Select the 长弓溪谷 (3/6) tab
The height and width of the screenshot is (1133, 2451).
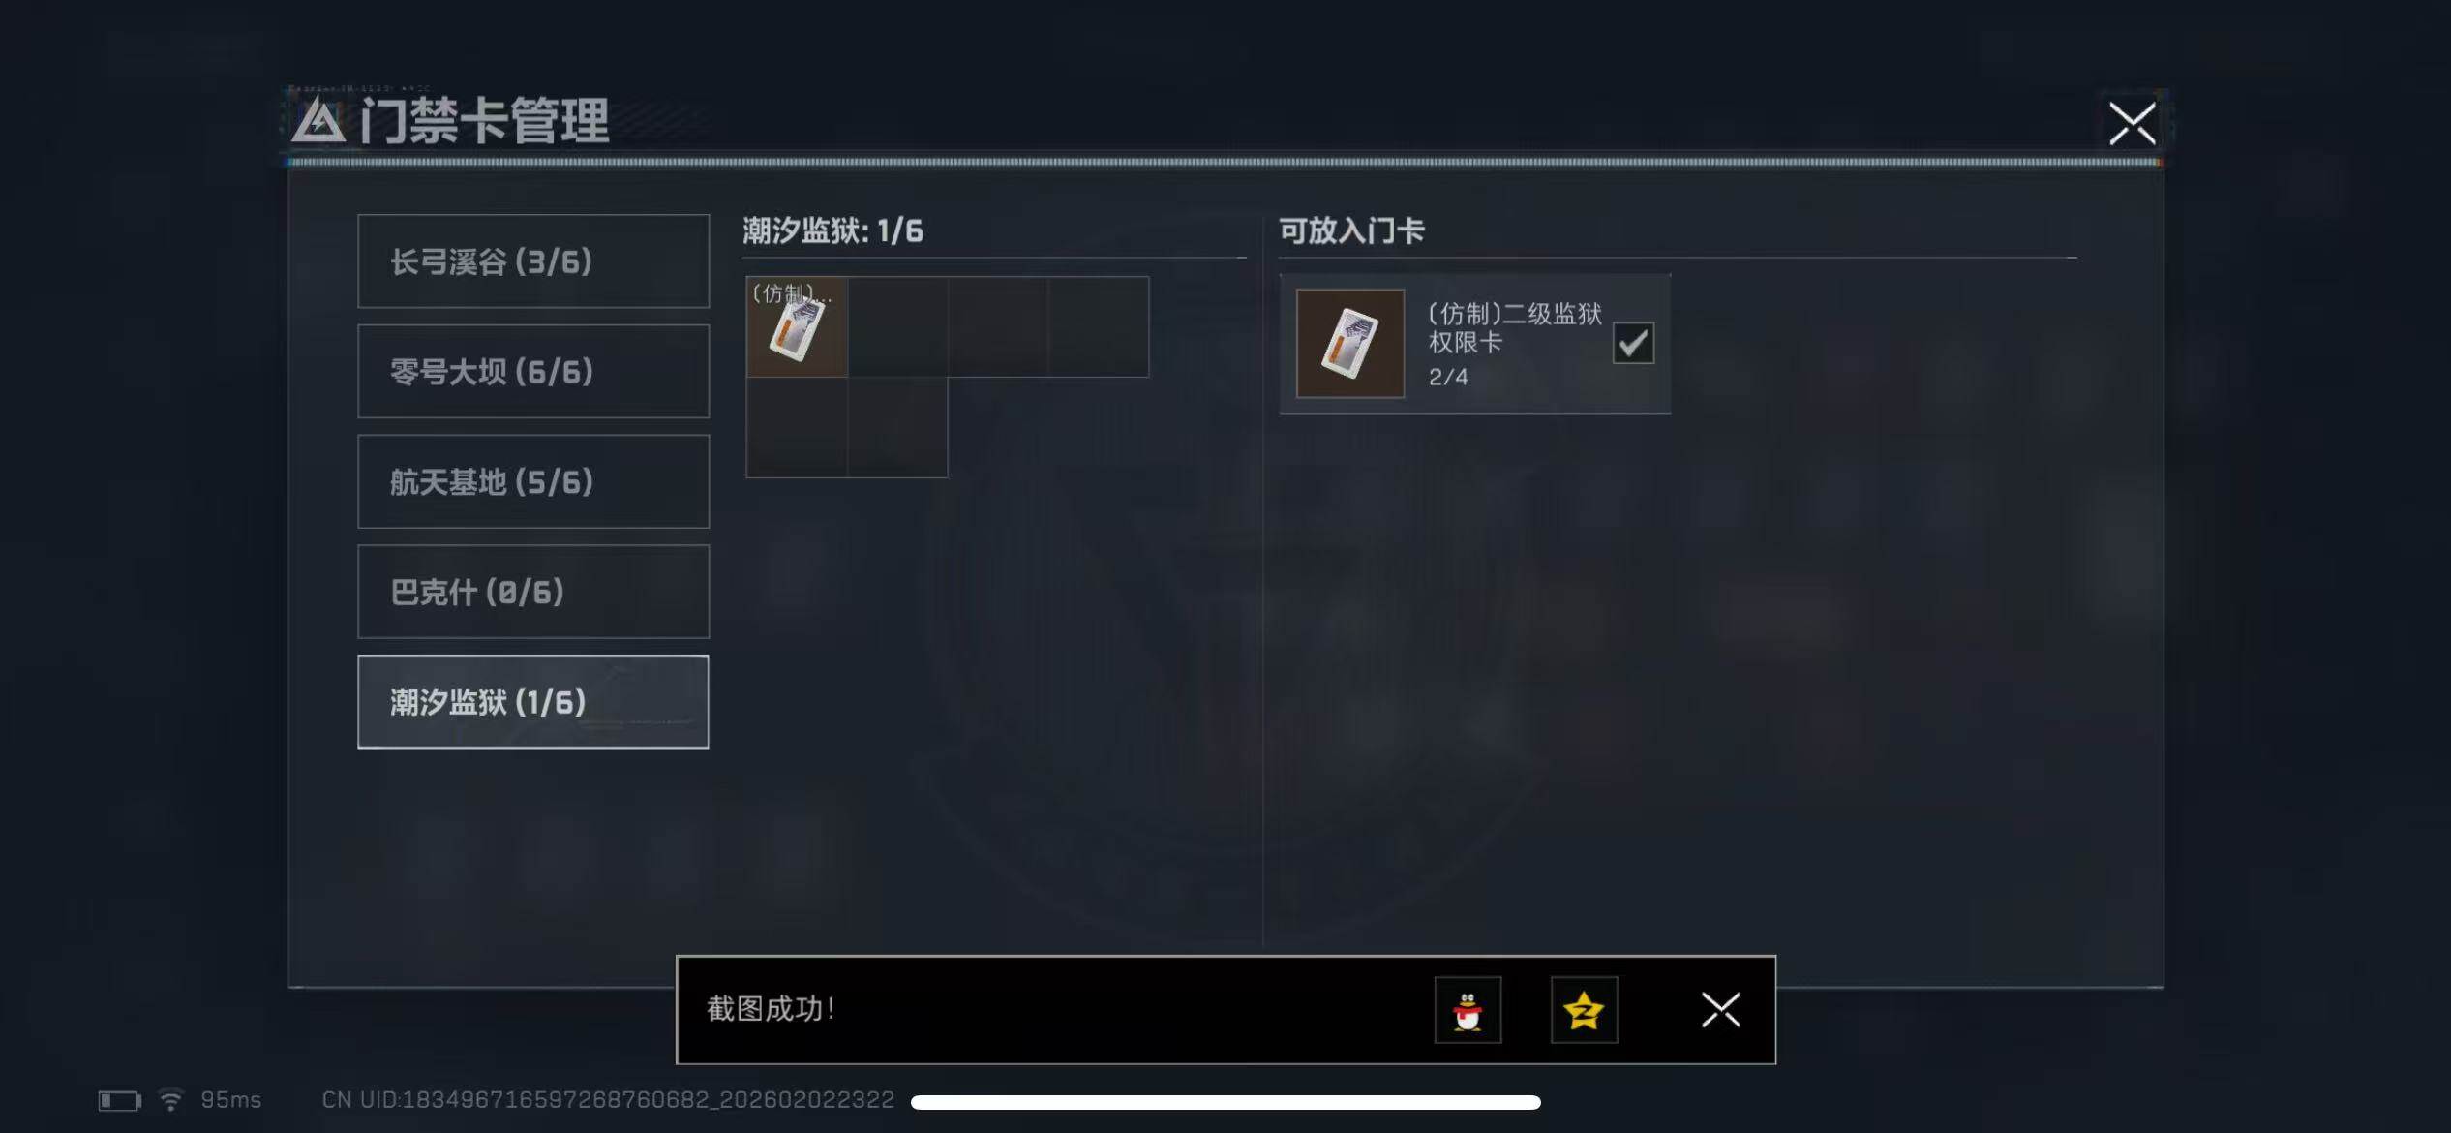click(x=533, y=261)
